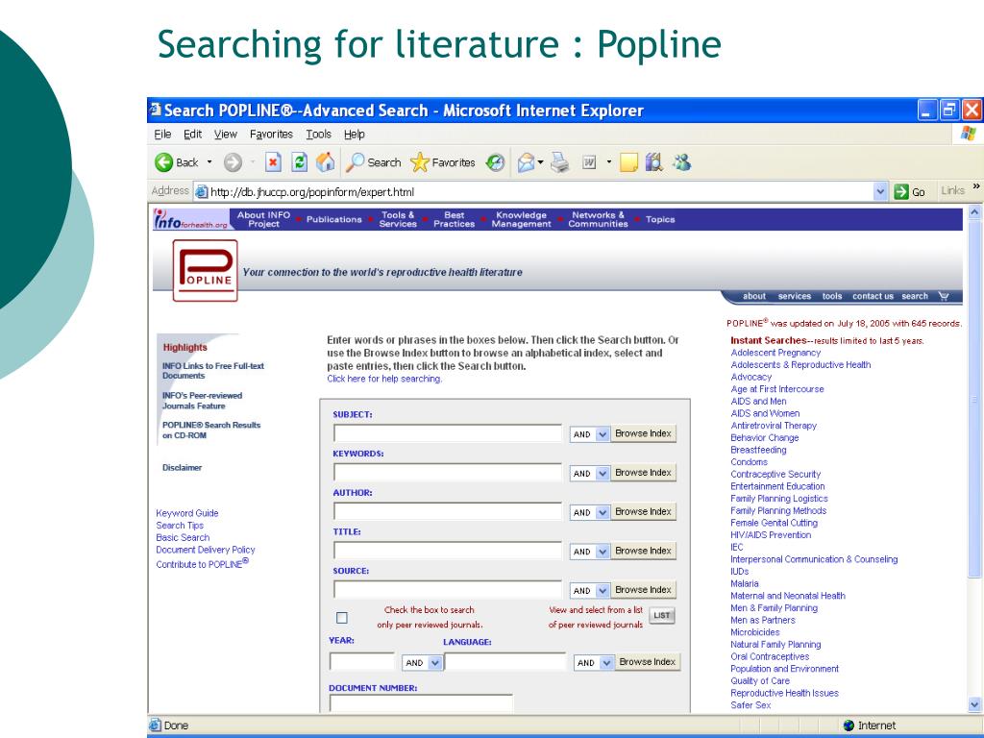
Task: Click Browse Index button for LANGUAGE
Action: [x=647, y=662]
